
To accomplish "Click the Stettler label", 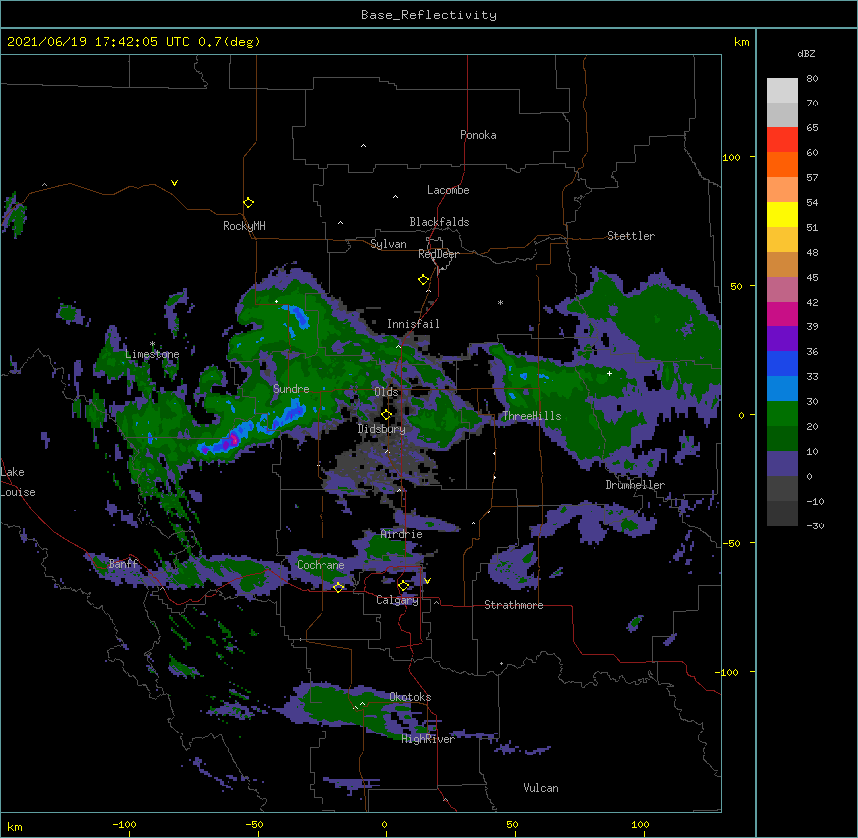I will [x=631, y=236].
